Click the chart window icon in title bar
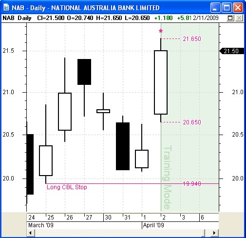246x238 pixels. [6, 7]
